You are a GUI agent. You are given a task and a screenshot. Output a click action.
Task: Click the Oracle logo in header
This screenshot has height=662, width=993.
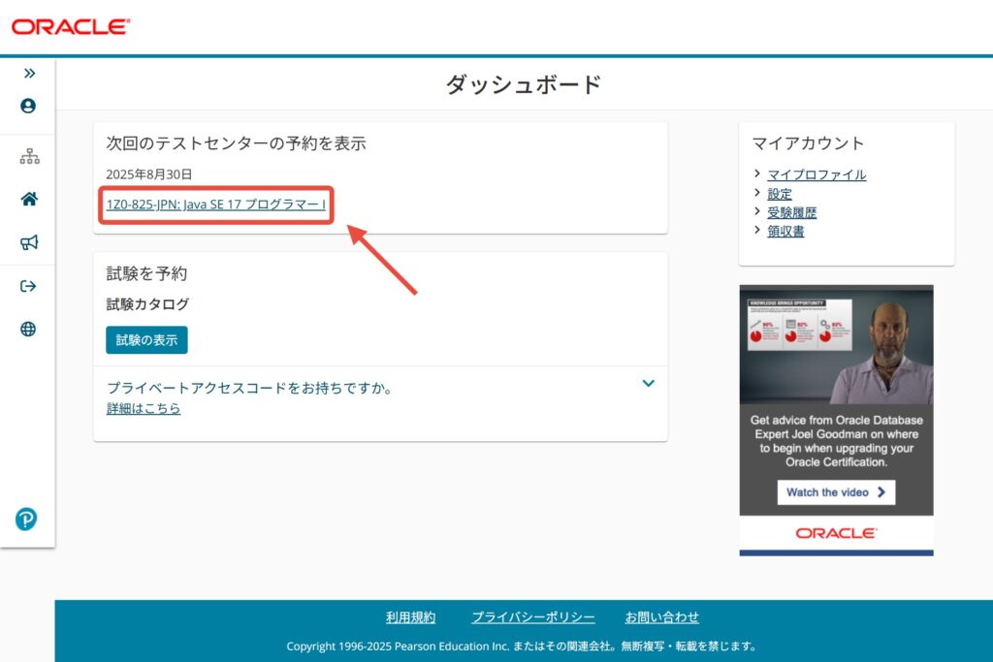point(70,27)
